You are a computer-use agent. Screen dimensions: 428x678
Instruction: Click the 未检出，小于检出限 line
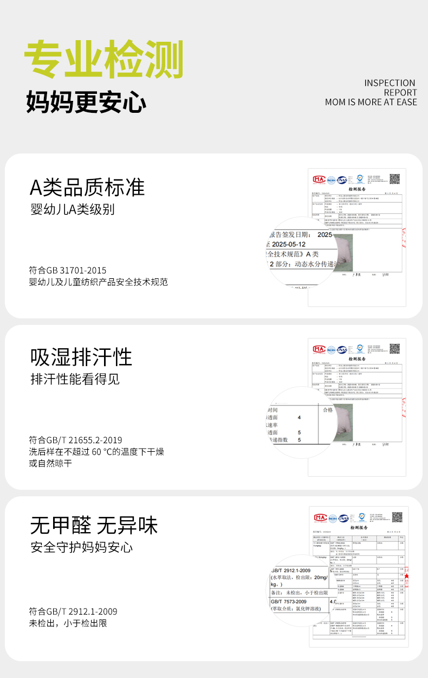(x=68, y=623)
